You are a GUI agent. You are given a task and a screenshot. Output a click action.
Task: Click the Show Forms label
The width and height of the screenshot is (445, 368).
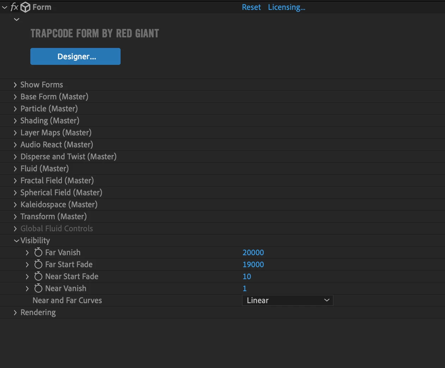42,85
